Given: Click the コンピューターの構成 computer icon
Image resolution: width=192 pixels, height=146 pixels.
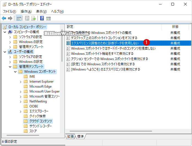Looking at the screenshot, I should (10, 32).
